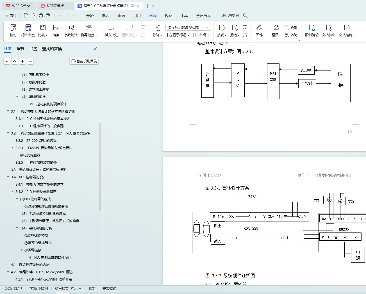This screenshot has width=366, height=294.
Task: Click the Undo arrow icon
Action: [x=56, y=15]
